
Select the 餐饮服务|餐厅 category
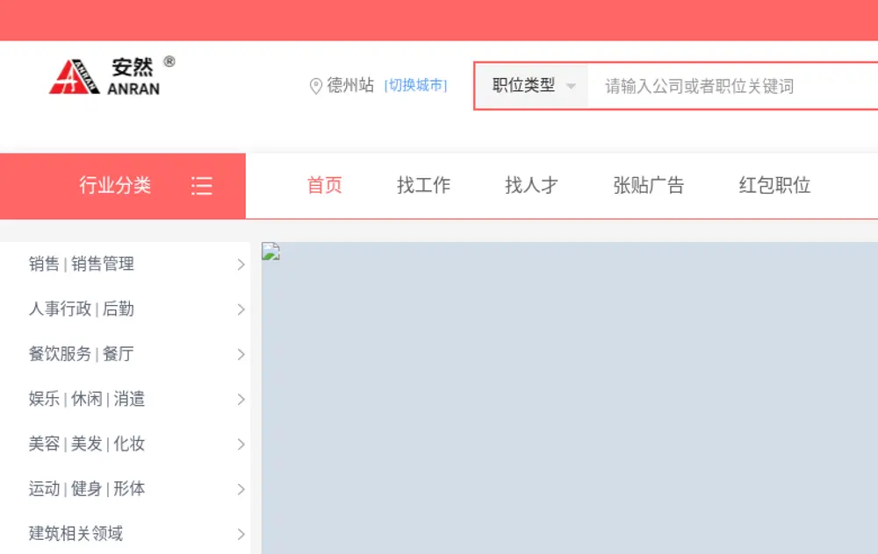point(82,354)
